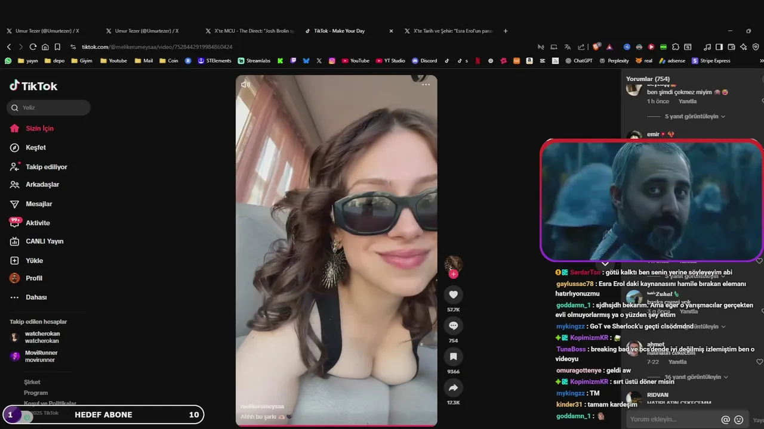Open the Mail bookmarks folder

(x=143, y=60)
